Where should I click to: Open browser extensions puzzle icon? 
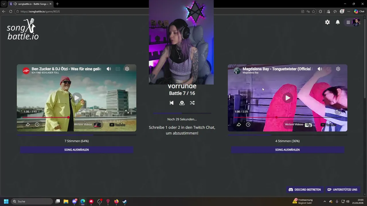pos(321,11)
